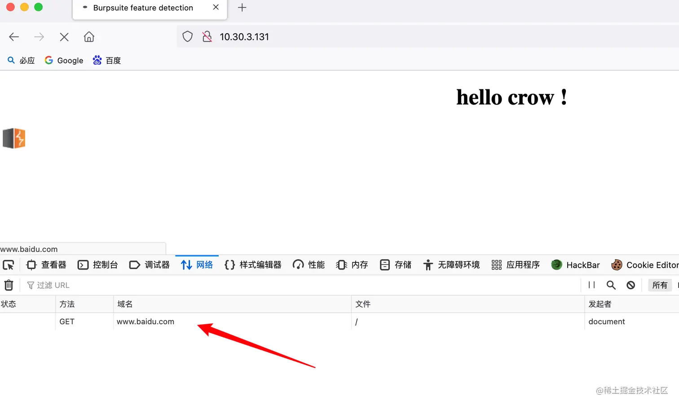Click the Burp Suite logo image on page
The image size is (679, 406).
point(14,138)
